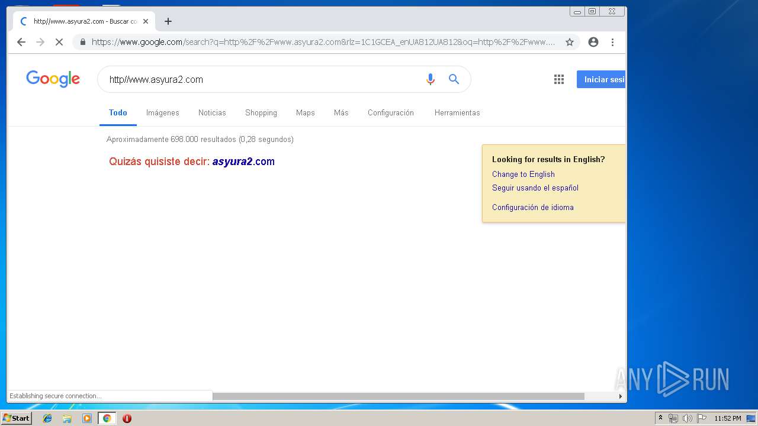Click the magnifier search icon
Image resolution: width=758 pixels, height=426 pixels.
click(x=454, y=79)
